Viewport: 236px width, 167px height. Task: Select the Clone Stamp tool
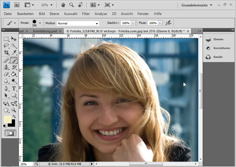(x=6, y=67)
